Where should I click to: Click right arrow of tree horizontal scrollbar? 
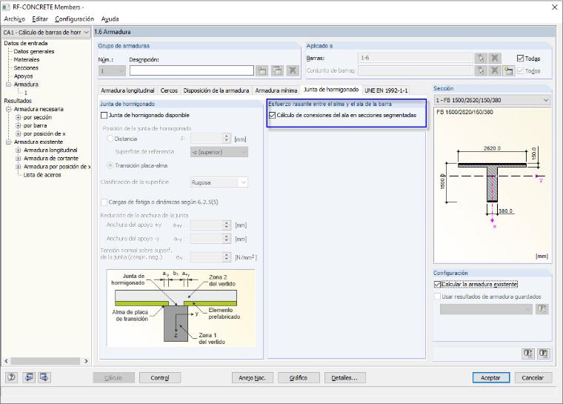pos(86,361)
